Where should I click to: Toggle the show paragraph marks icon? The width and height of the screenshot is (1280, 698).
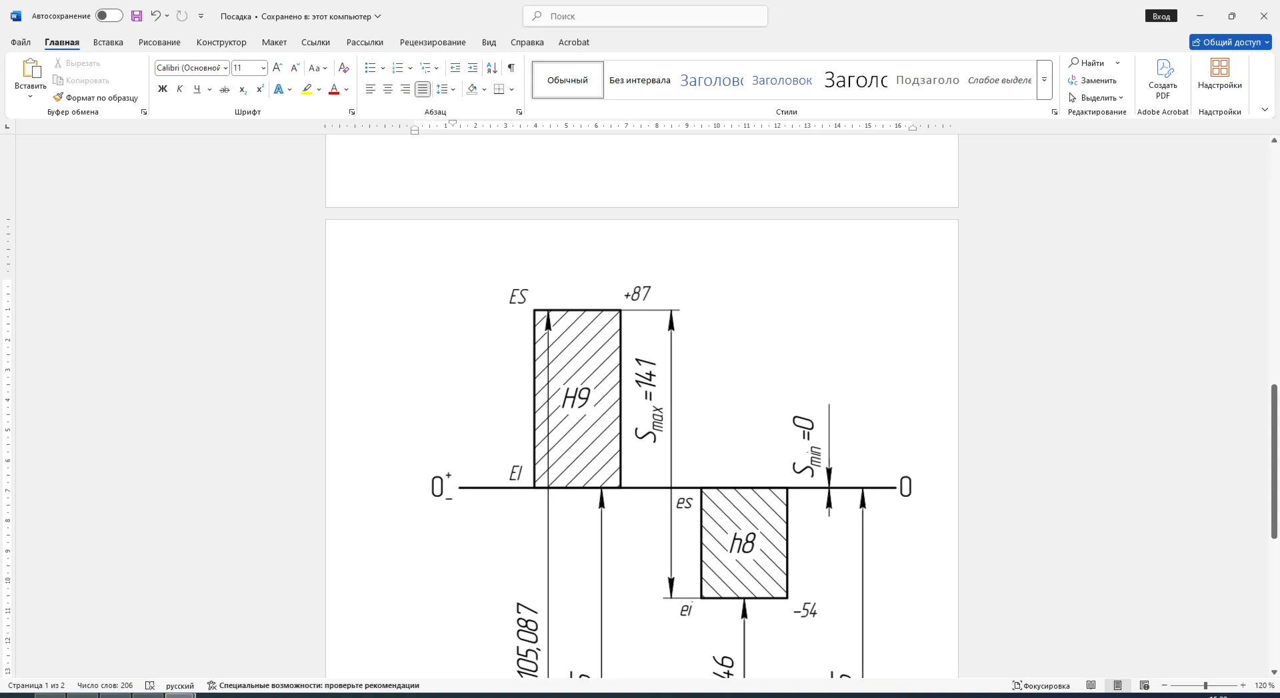click(511, 68)
